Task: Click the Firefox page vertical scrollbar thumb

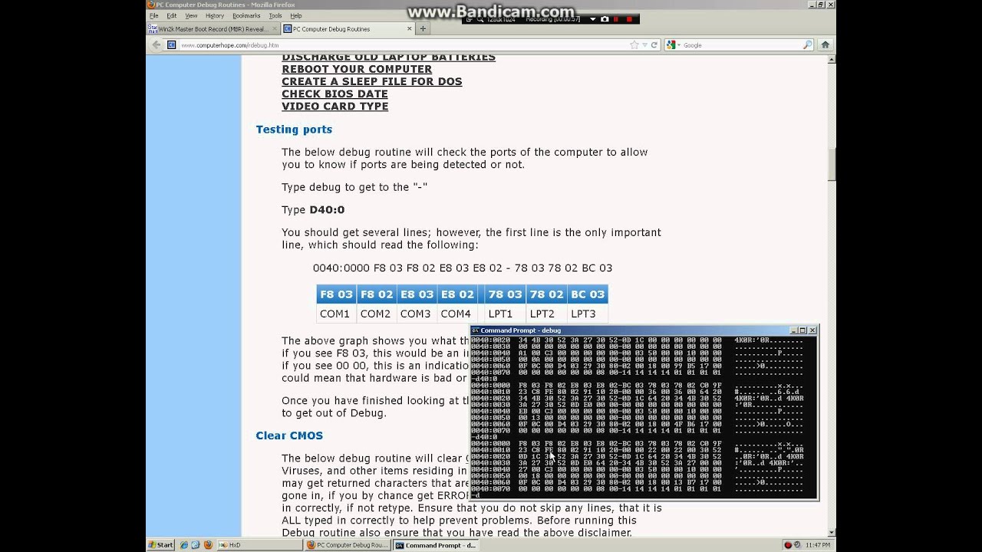Action: (832, 165)
